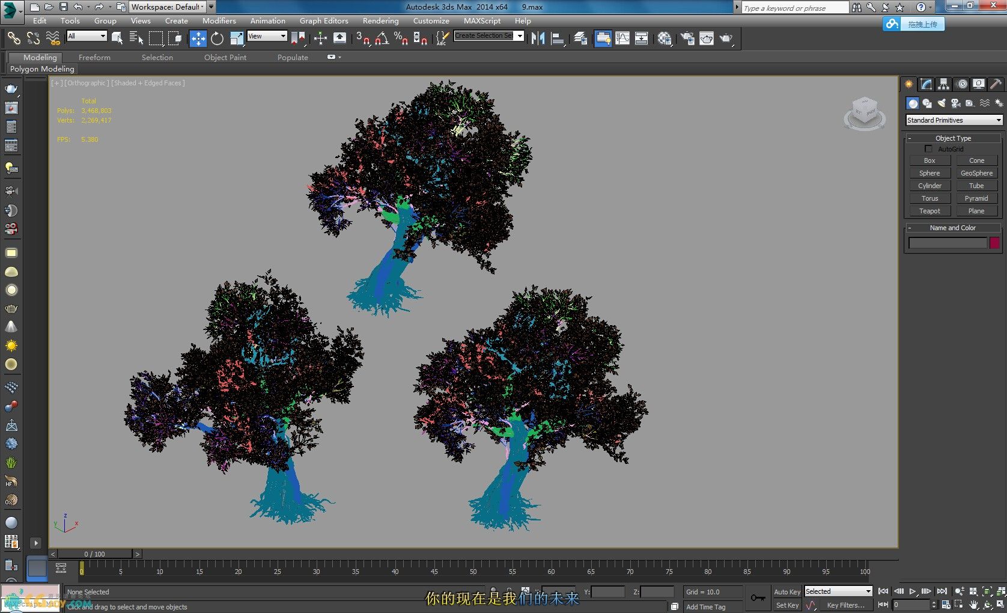Open the Render Setup teapot icon

coord(687,38)
